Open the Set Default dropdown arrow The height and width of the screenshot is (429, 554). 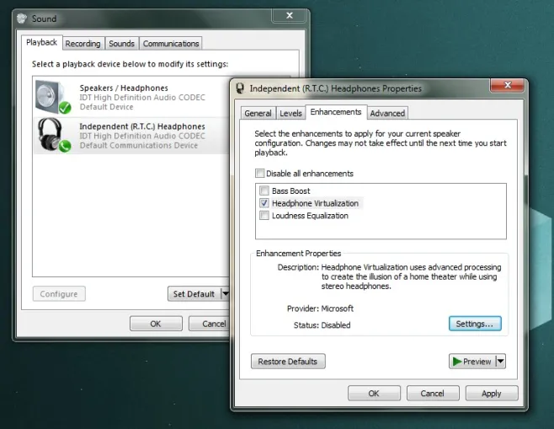pyautogui.click(x=225, y=294)
